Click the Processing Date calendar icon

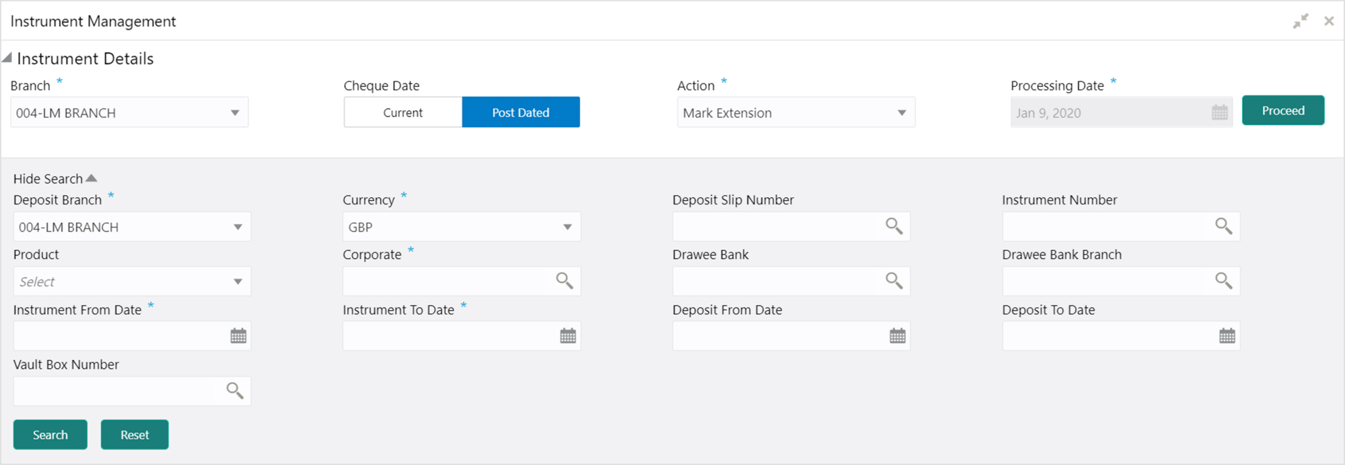(1220, 112)
